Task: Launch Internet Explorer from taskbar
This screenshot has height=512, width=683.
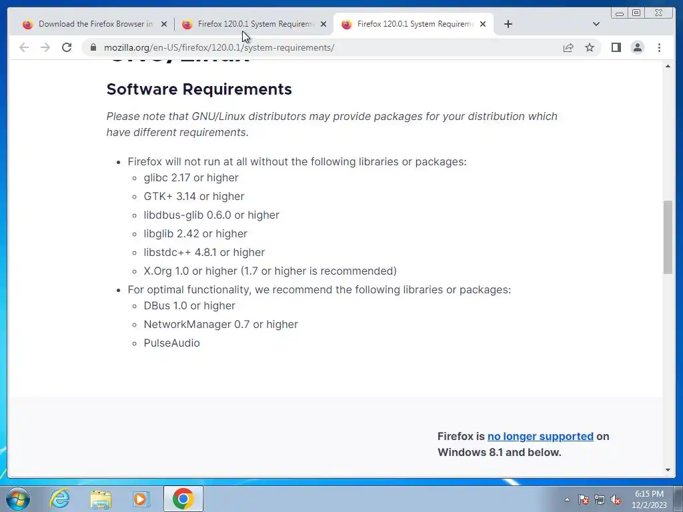Action: click(x=59, y=499)
